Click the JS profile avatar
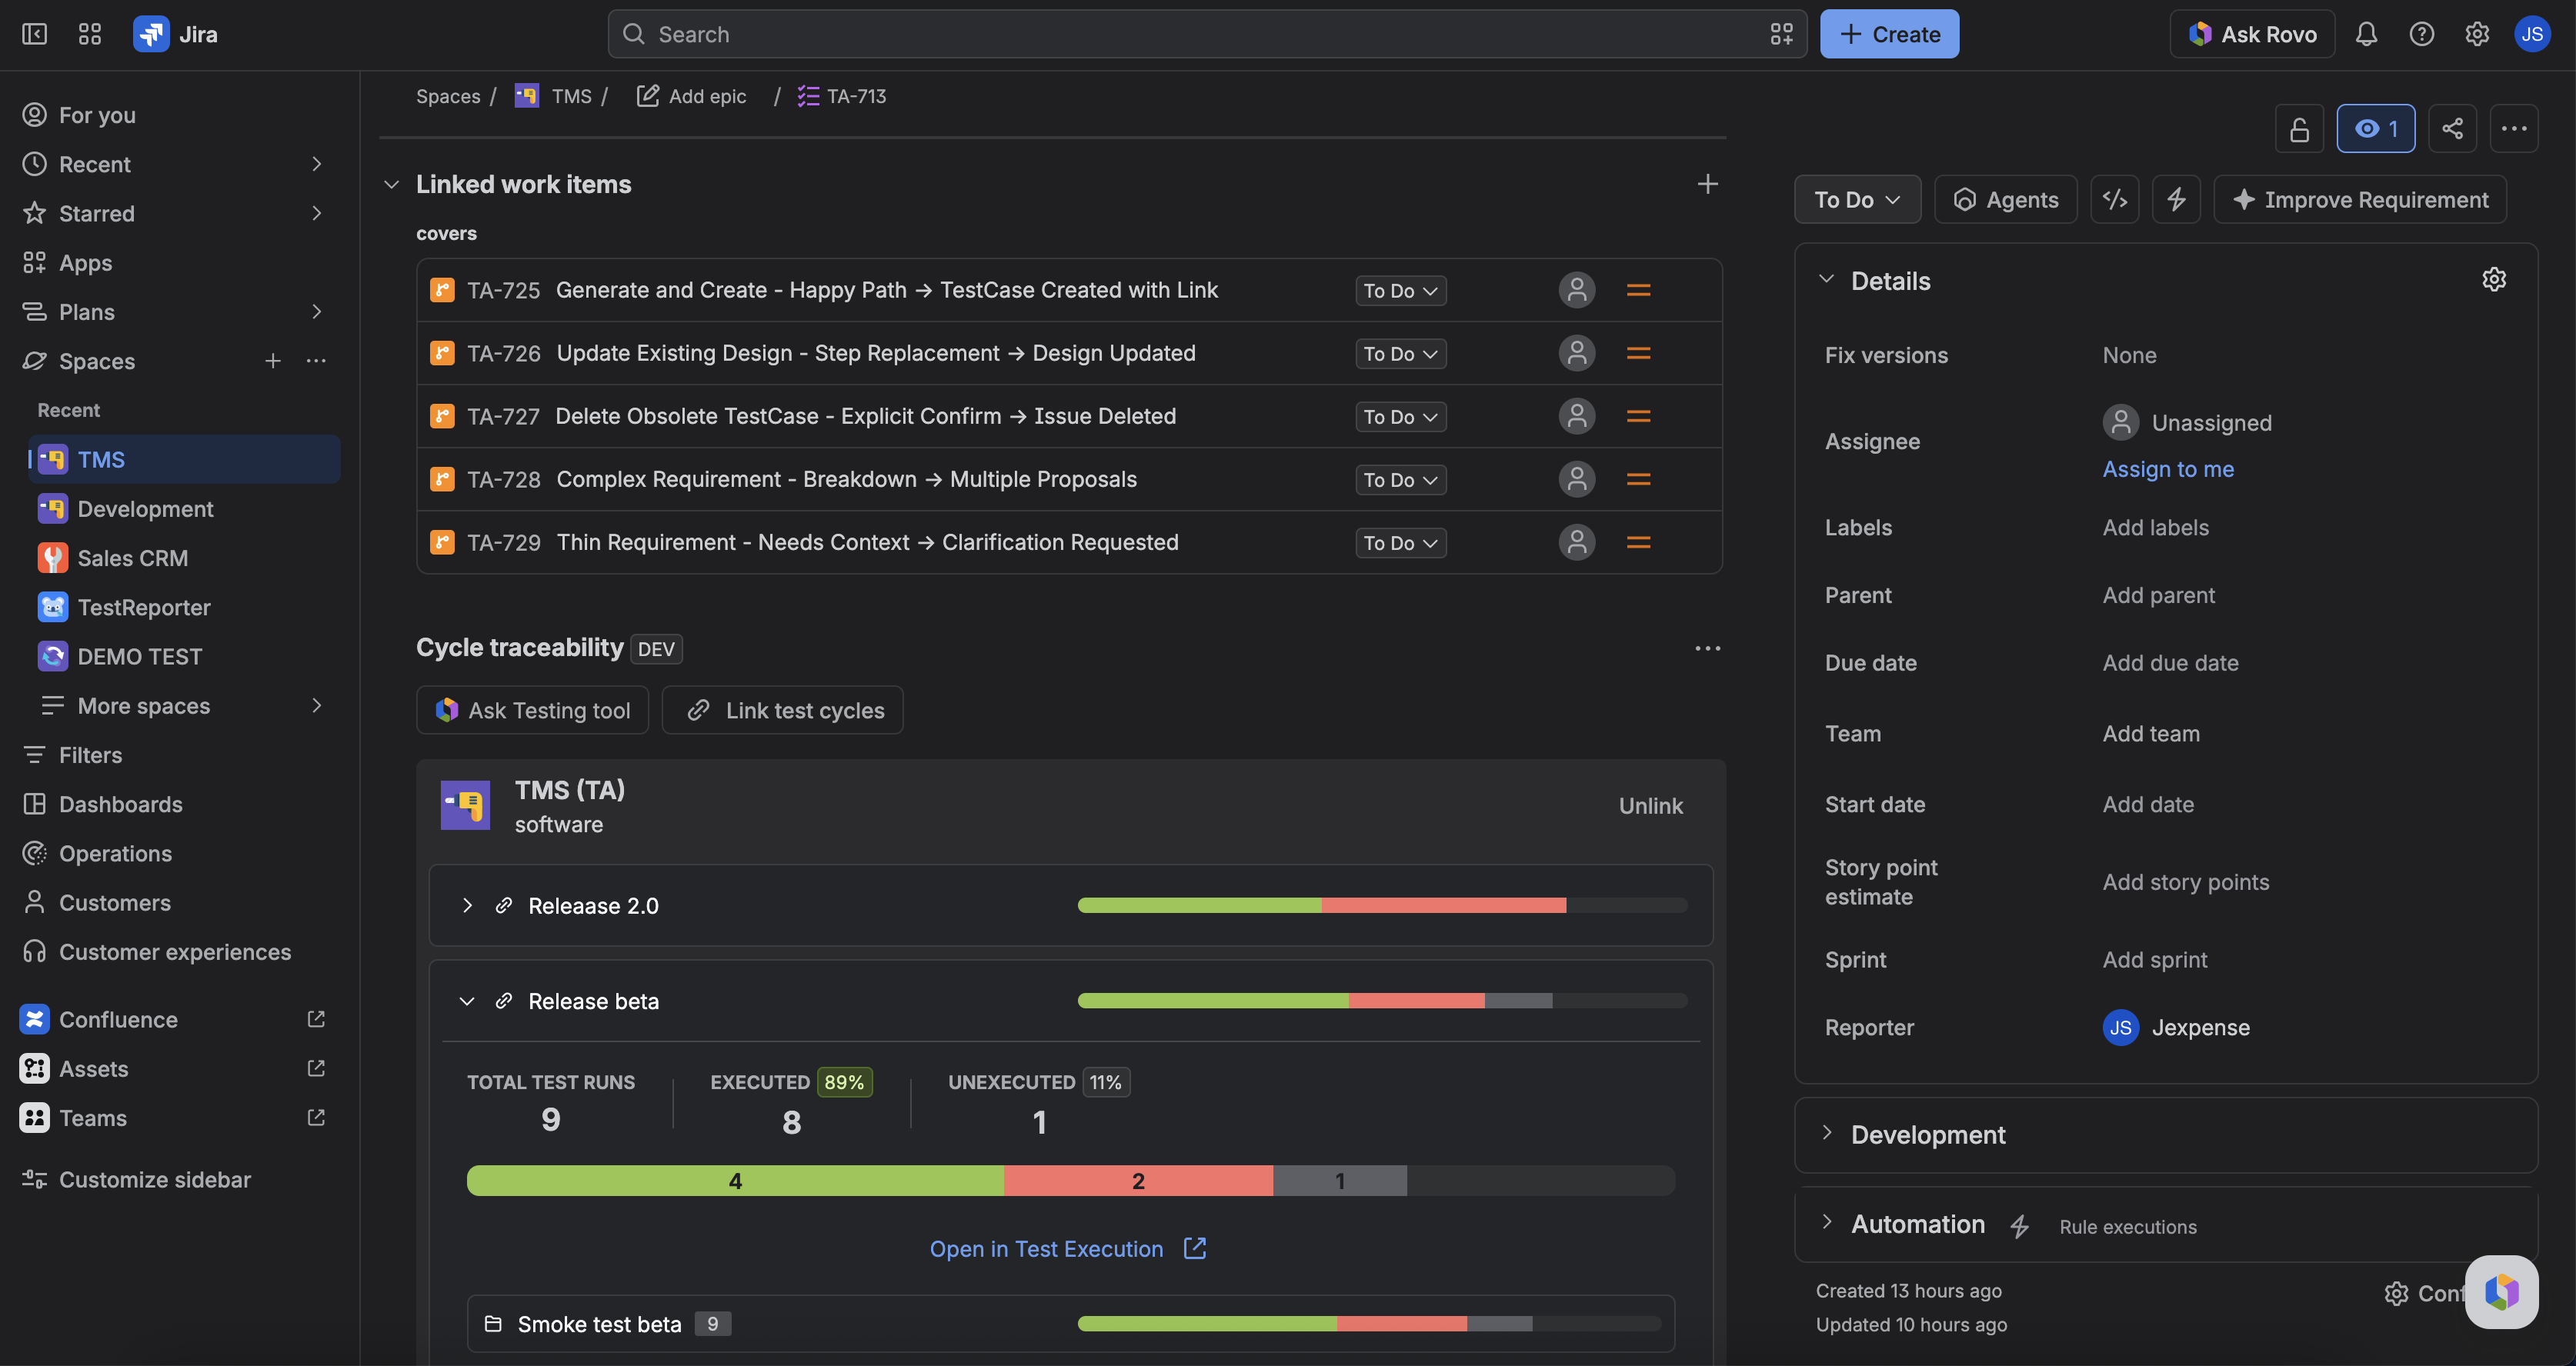This screenshot has height=1366, width=2576. tap(2532, 34)
